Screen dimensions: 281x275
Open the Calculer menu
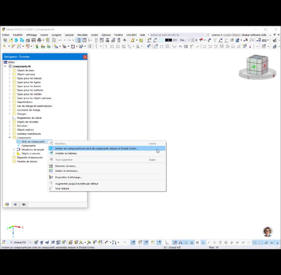pos(69,35)
